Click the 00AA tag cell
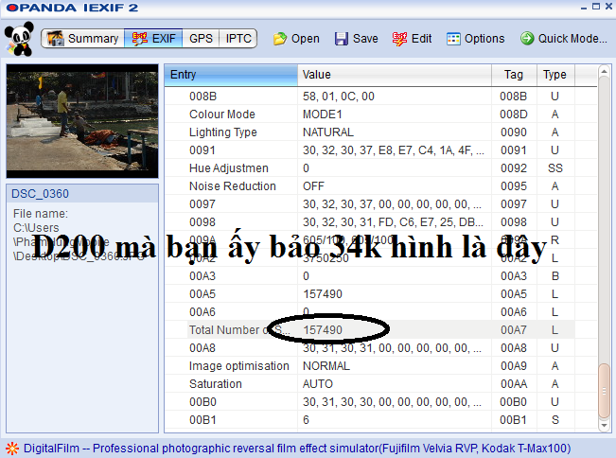The image size is (616, 458). [514, 384]
